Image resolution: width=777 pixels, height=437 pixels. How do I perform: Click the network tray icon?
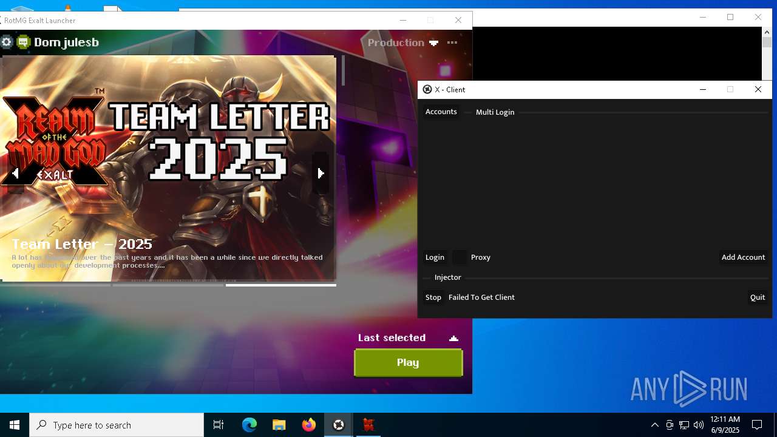coord(684,425)
